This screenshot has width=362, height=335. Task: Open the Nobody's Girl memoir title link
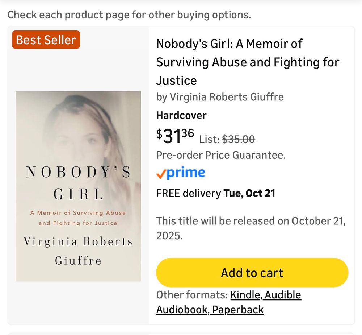click(x=248, y=62)
